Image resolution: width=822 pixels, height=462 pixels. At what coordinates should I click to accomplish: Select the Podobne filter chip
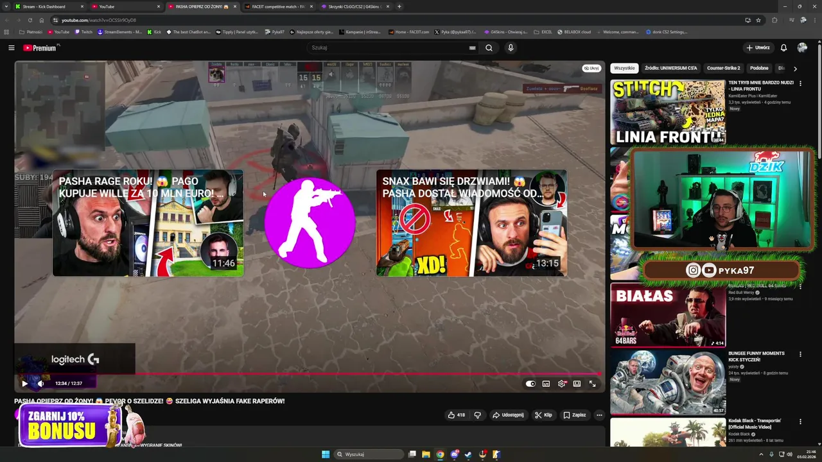pos(759,68)
